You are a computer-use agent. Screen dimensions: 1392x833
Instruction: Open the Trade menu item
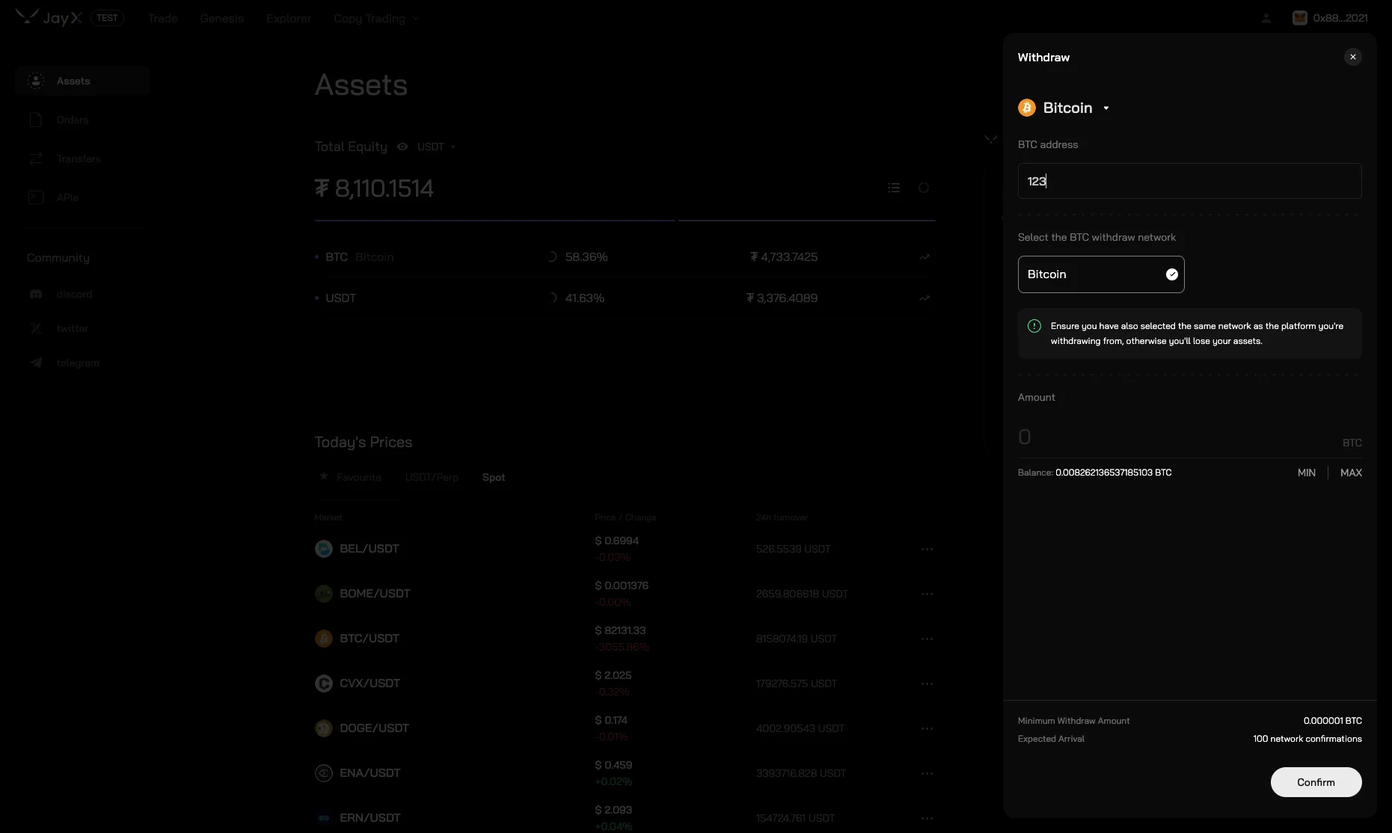point(162,19)
